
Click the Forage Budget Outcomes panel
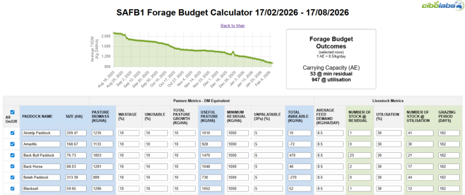331,59
